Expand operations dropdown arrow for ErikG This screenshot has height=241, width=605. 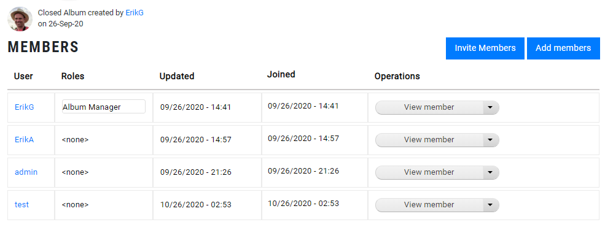[x=491, y=107]
